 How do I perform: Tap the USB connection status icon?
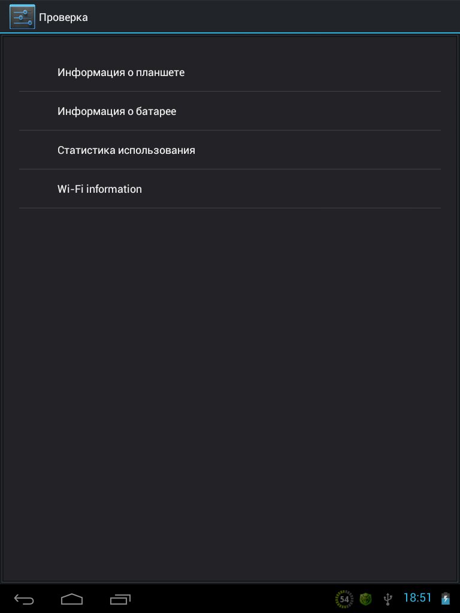pyautogui.click(x=388, y=599)
